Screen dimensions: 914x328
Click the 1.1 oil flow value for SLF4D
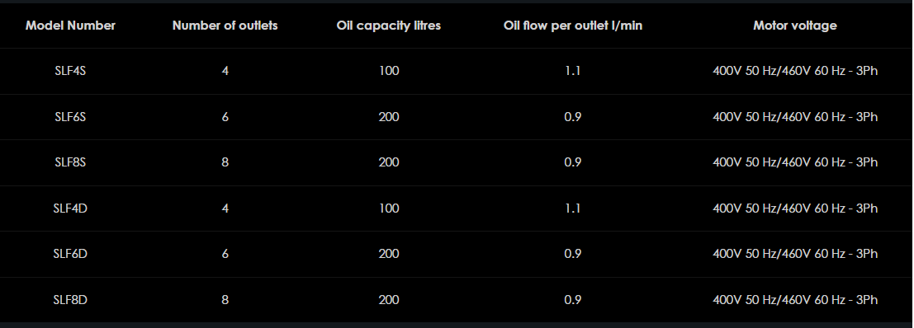click(x=573, y=209)
